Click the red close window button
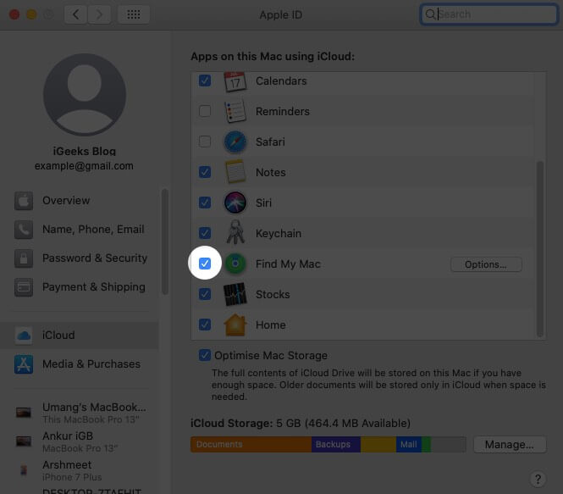563x494 pixels. point(14,14)
